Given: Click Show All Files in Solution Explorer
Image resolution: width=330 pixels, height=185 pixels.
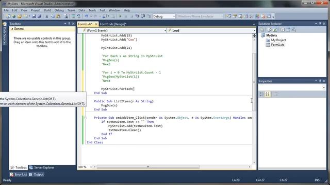Looking at the screenshot, I should coord(269,30).
